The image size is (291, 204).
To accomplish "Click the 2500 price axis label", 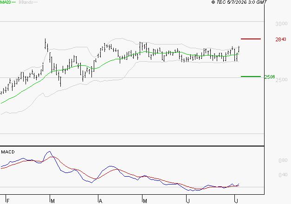I will coord(281,80).
